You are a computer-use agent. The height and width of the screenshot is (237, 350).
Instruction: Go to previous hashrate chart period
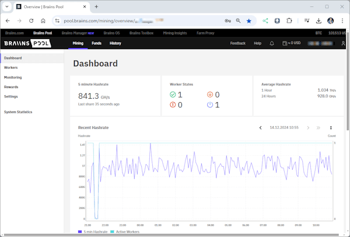click(261, 127)
